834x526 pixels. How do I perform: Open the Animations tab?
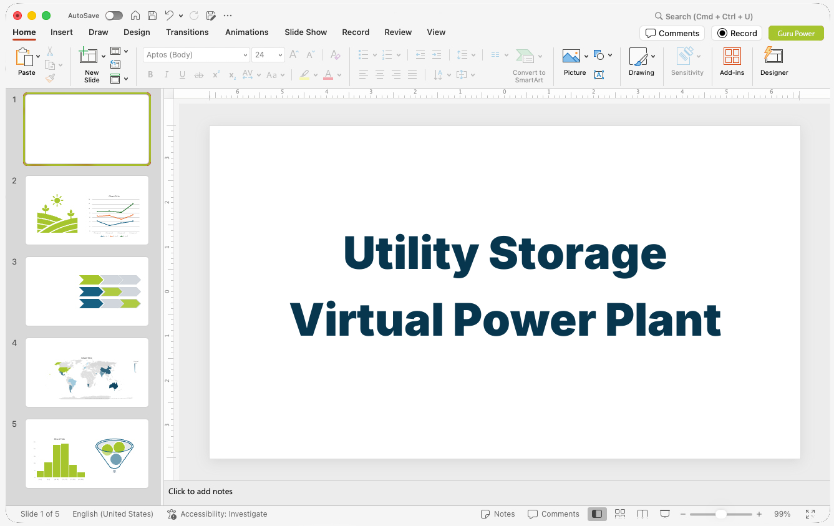tap(247, 32)
